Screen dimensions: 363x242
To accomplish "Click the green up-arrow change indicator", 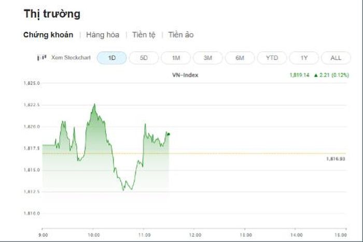I will coord(316,75).
